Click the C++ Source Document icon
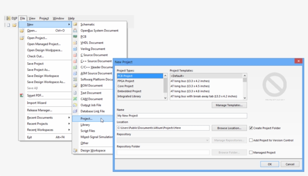308x176 pixels. (75, 61)
